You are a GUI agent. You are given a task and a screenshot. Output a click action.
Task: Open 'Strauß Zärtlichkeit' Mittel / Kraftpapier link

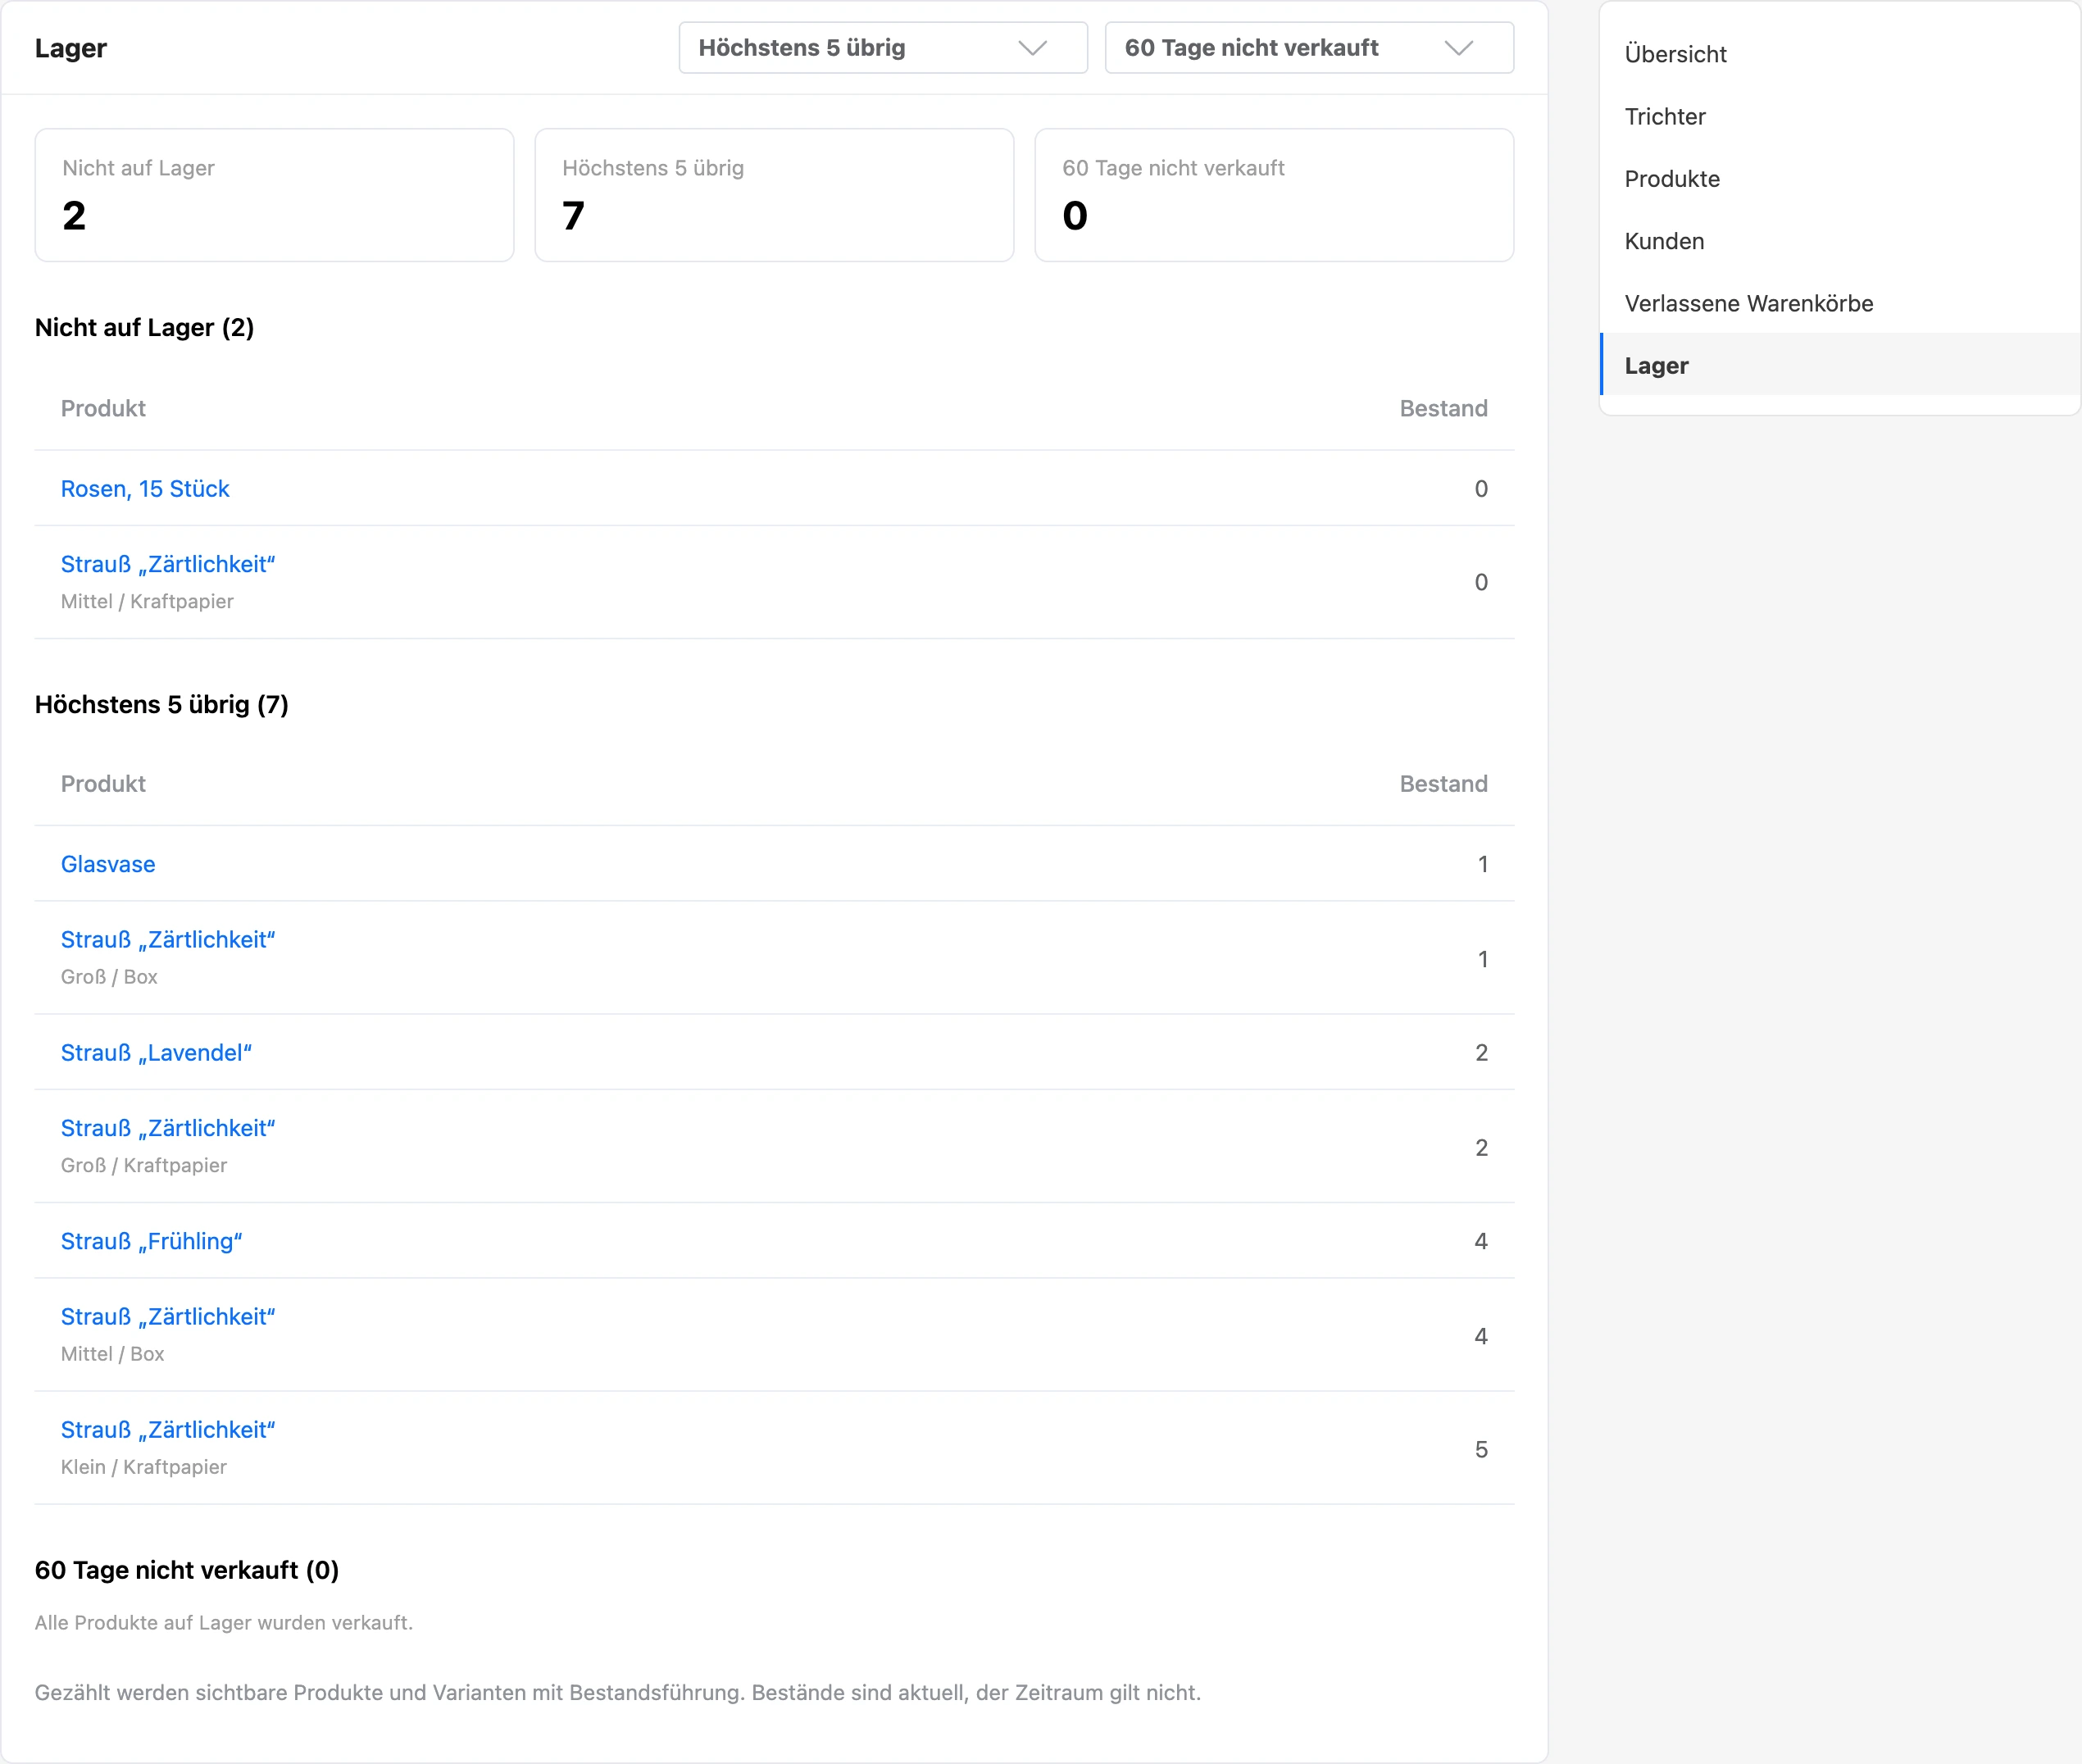point(168,564)
